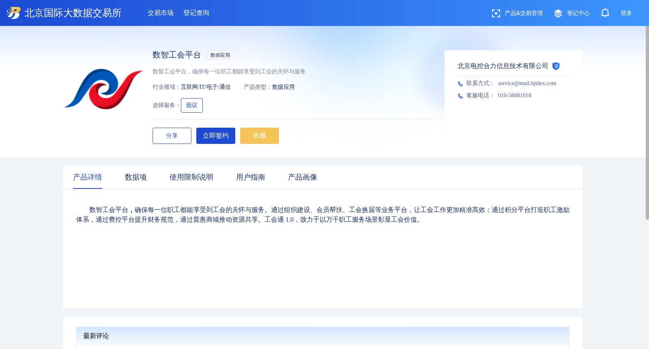Click phone icon beside 客服电话
Image resolution: width=649 pixels, height=349 pixels.
460,96
